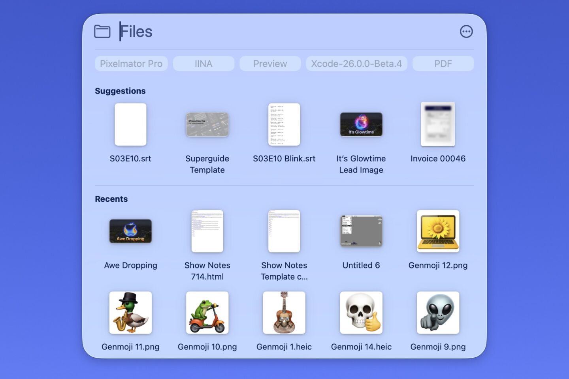
Task: Open the It's Glowtime Lead Image
Action: (361, 124)
